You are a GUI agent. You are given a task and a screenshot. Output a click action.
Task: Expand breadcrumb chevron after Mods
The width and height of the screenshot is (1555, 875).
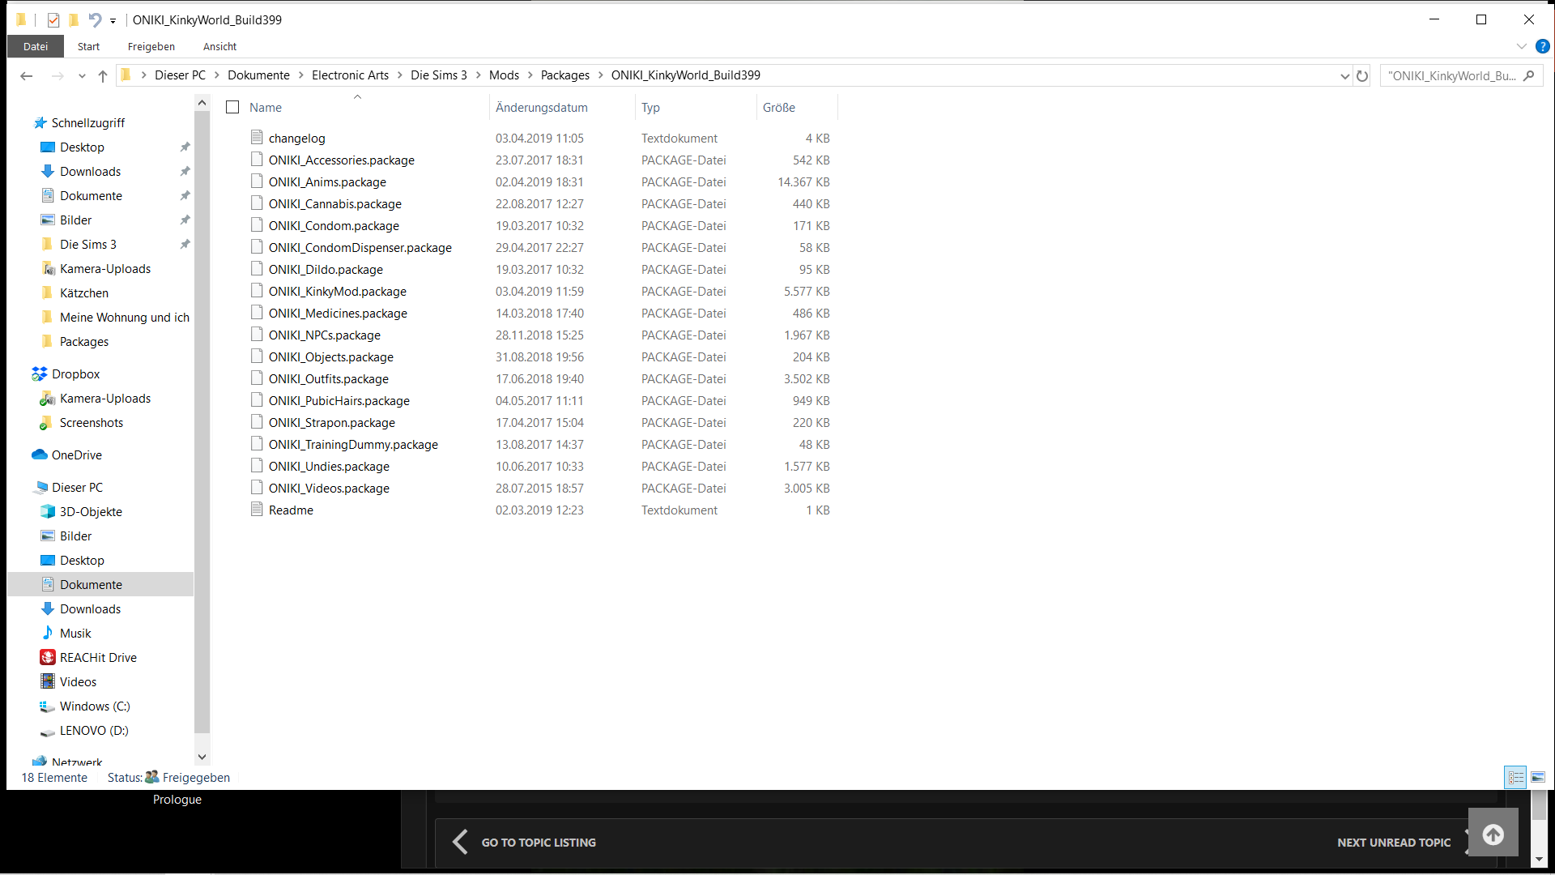[530, 75]
